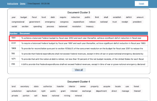This screenshot has width=157, height=101.
Task: Open the Demo link
Action: pyautogui.click(x=23, y=4)
